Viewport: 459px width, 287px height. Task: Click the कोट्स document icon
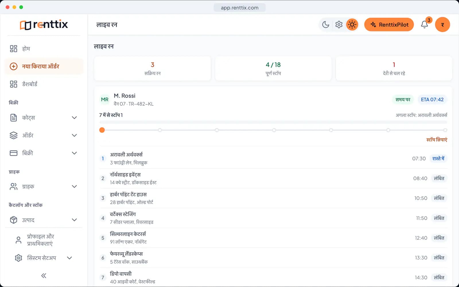click(x=13, y=118)
